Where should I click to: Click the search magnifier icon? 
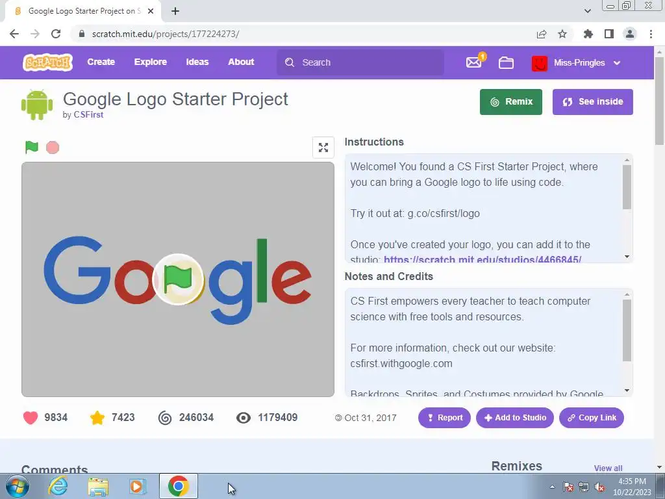[x=290, y=63]
